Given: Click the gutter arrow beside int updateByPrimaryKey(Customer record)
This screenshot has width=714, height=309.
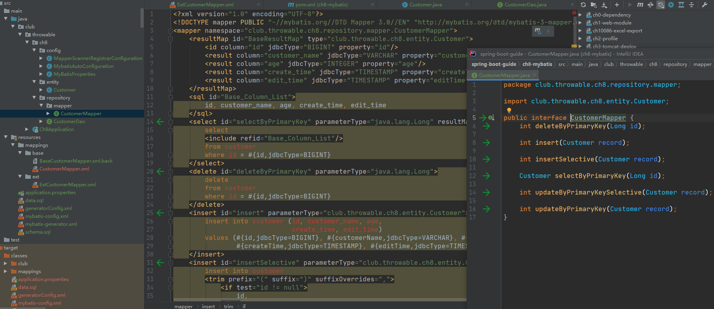Looking at the screenshot, I should tap(486, 209).
